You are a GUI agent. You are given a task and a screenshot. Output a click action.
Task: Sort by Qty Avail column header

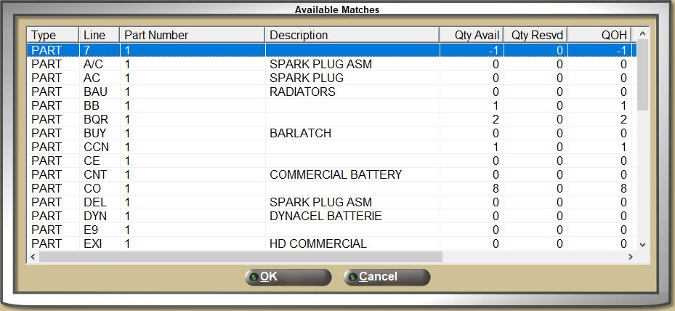[x=472, y=35]
